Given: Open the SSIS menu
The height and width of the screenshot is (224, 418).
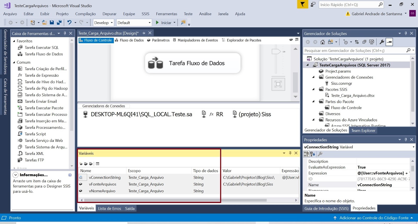Looking at the screenshot, I should [146, 14].
